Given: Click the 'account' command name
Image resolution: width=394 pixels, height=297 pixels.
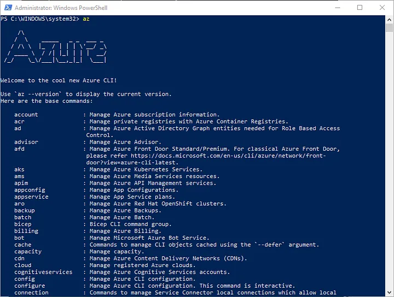Looking at the screenshot, I should coord(26,115).
